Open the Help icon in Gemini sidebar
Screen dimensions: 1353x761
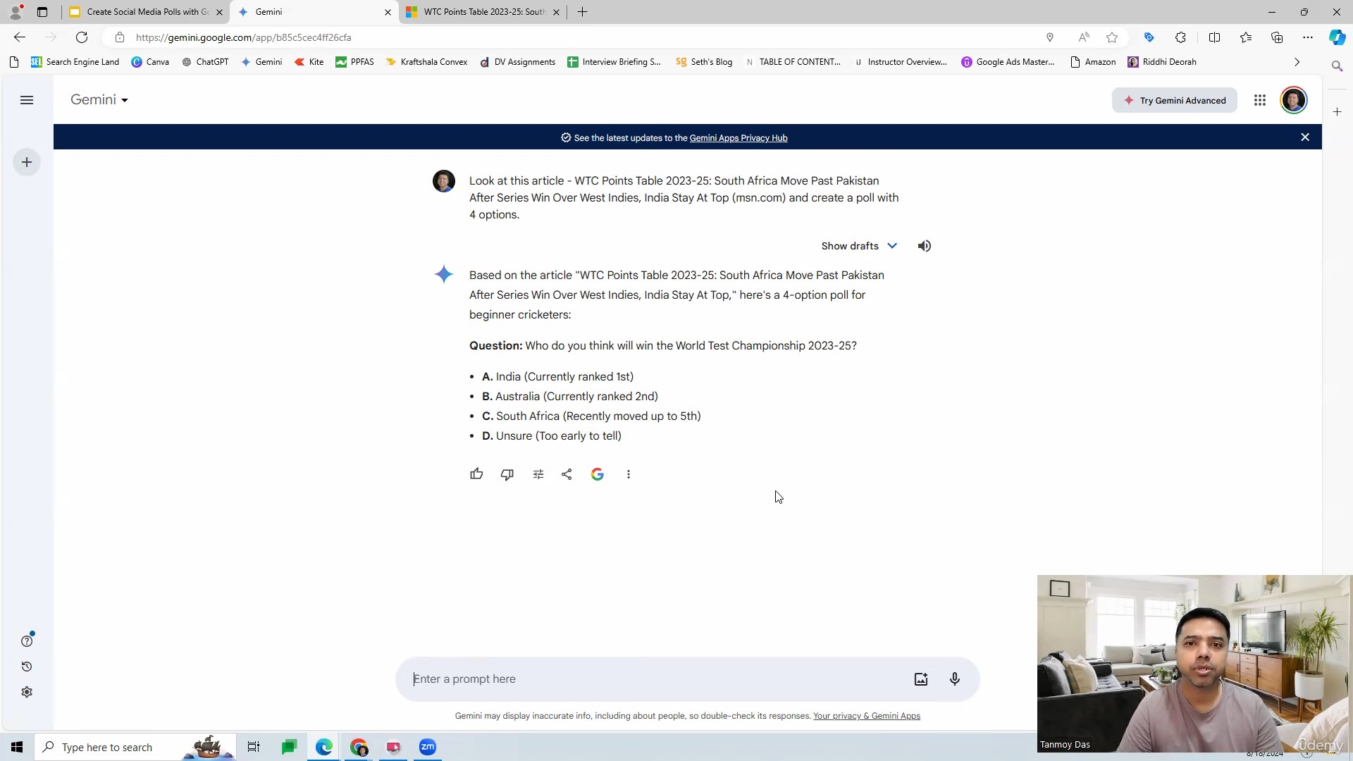(27, 641)
